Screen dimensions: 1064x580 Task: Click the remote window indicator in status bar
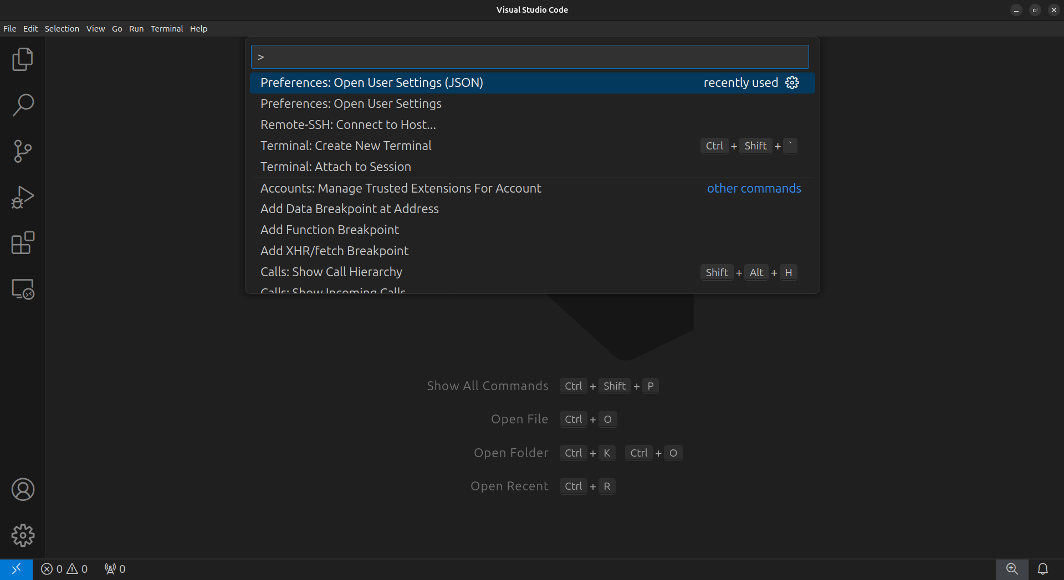pyautogui.click(x=16, y=569)
